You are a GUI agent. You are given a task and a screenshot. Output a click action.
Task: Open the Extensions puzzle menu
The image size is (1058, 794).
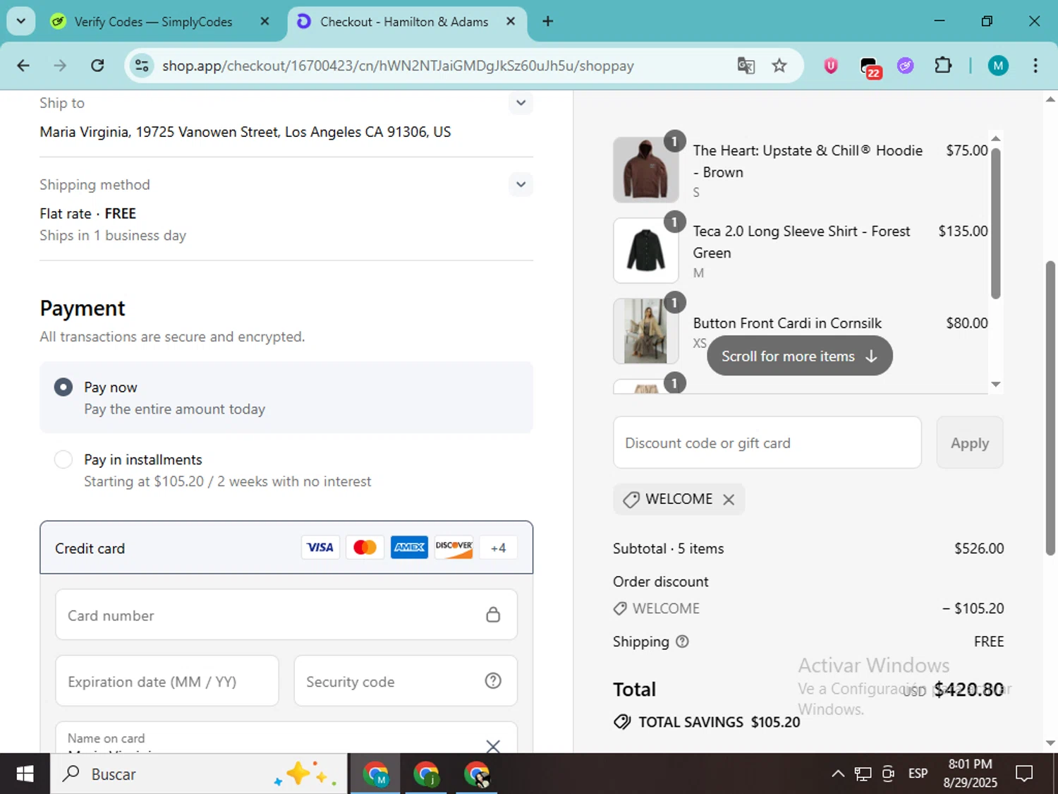pyautogui.click(x=943, y=66)
